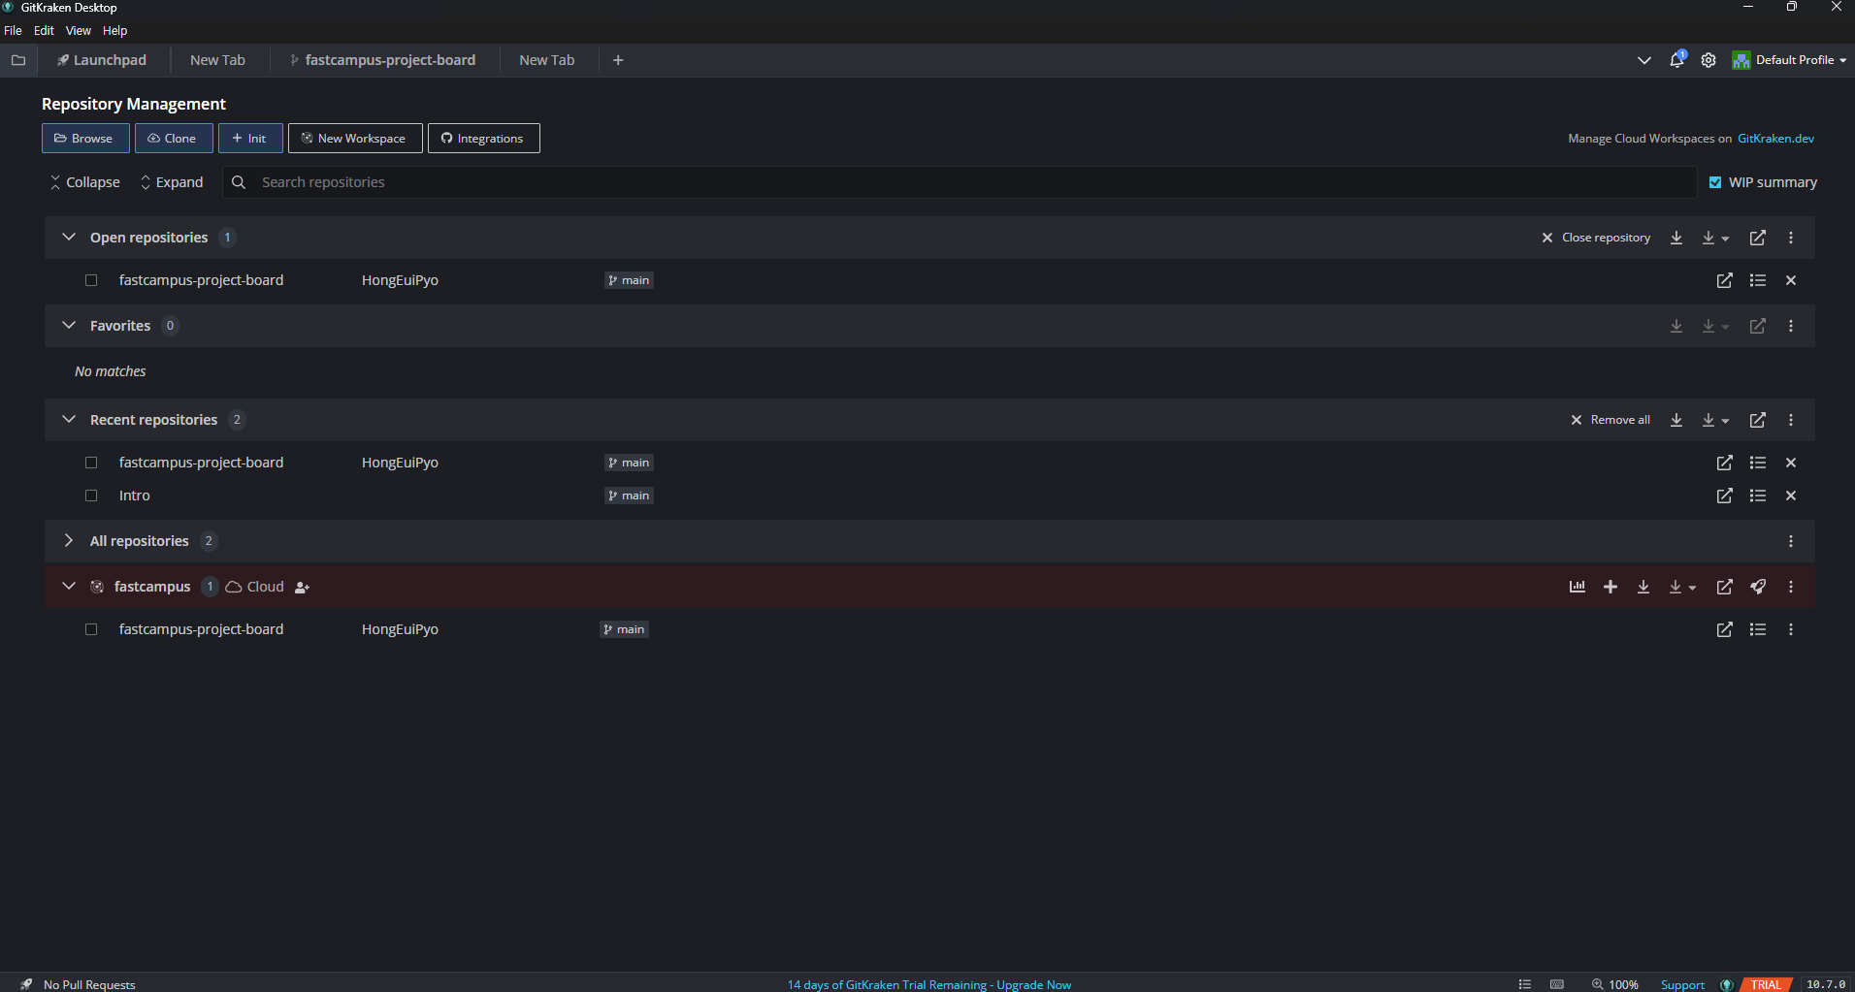Screen dimensions: 1855x992
Task: Open more options for fastcampus workspace
Action: (x=1791, y=587)
